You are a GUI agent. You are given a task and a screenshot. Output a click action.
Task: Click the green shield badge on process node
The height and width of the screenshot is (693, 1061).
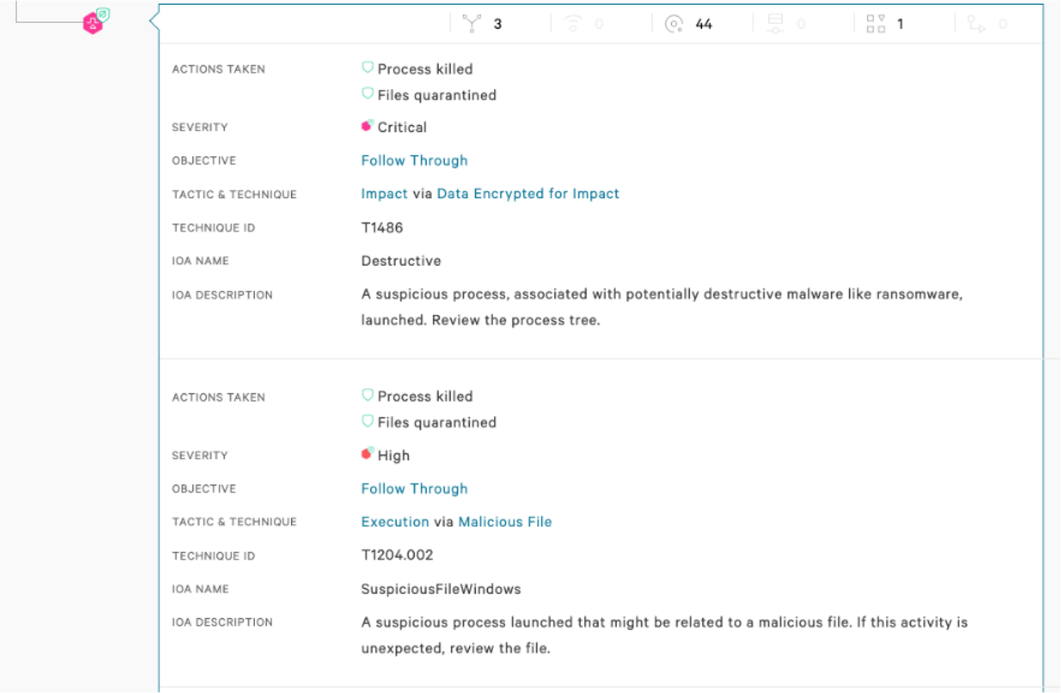[103, 14]
